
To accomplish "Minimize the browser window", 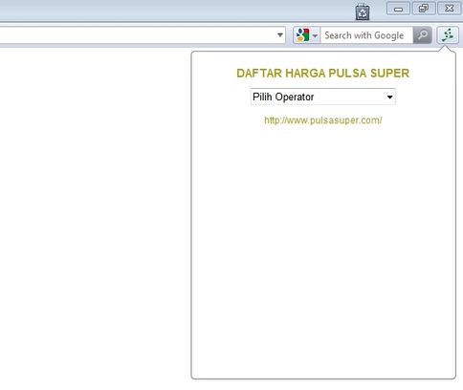I will (398, 9).
